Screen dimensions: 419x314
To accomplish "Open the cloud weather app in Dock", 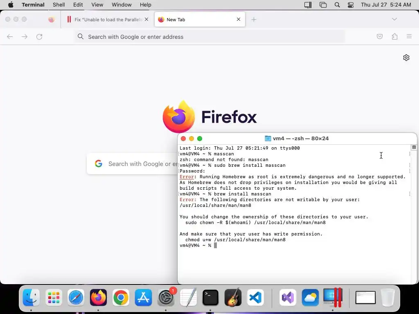I will [310, 298].
